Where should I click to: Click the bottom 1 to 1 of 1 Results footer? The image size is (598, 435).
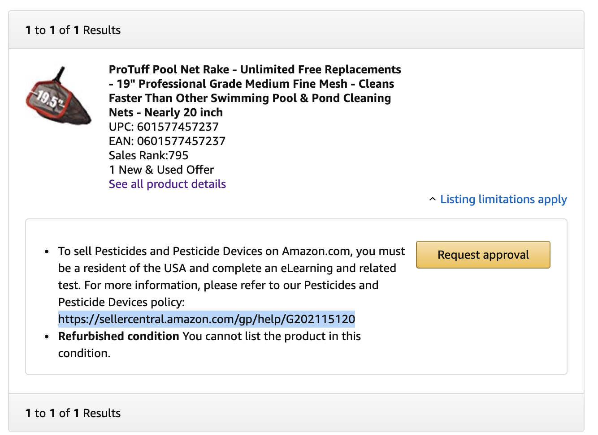[x=73, y=413]
